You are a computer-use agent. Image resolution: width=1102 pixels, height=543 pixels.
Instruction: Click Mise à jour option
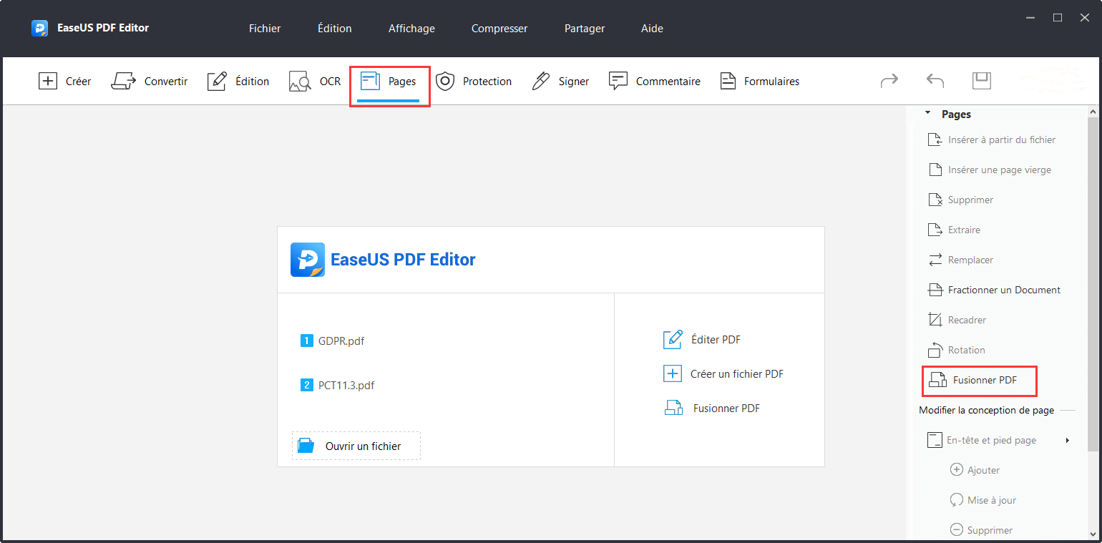tap(982, 500)
